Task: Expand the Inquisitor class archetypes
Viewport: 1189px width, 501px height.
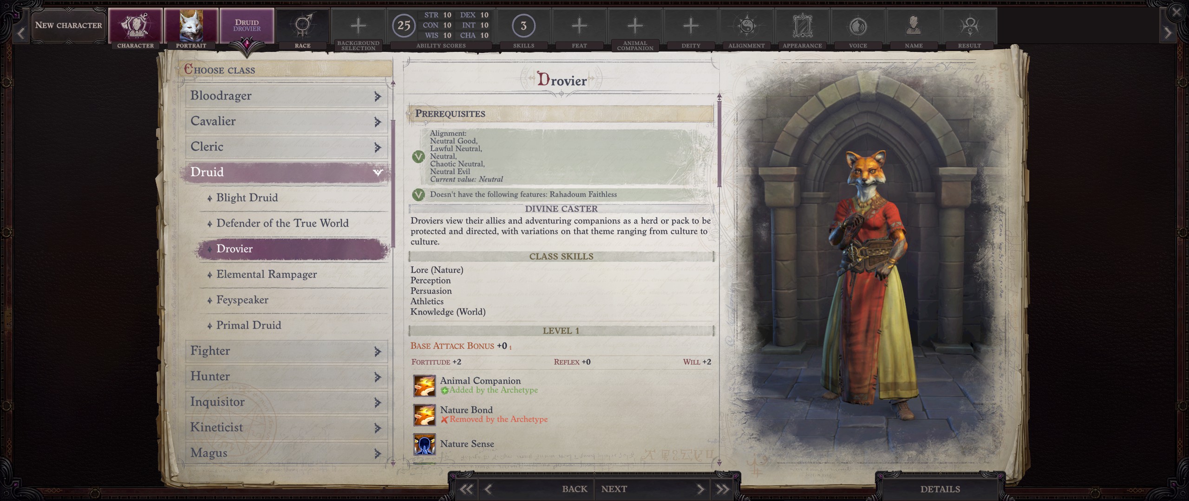Action: click(x=378, y=403)
